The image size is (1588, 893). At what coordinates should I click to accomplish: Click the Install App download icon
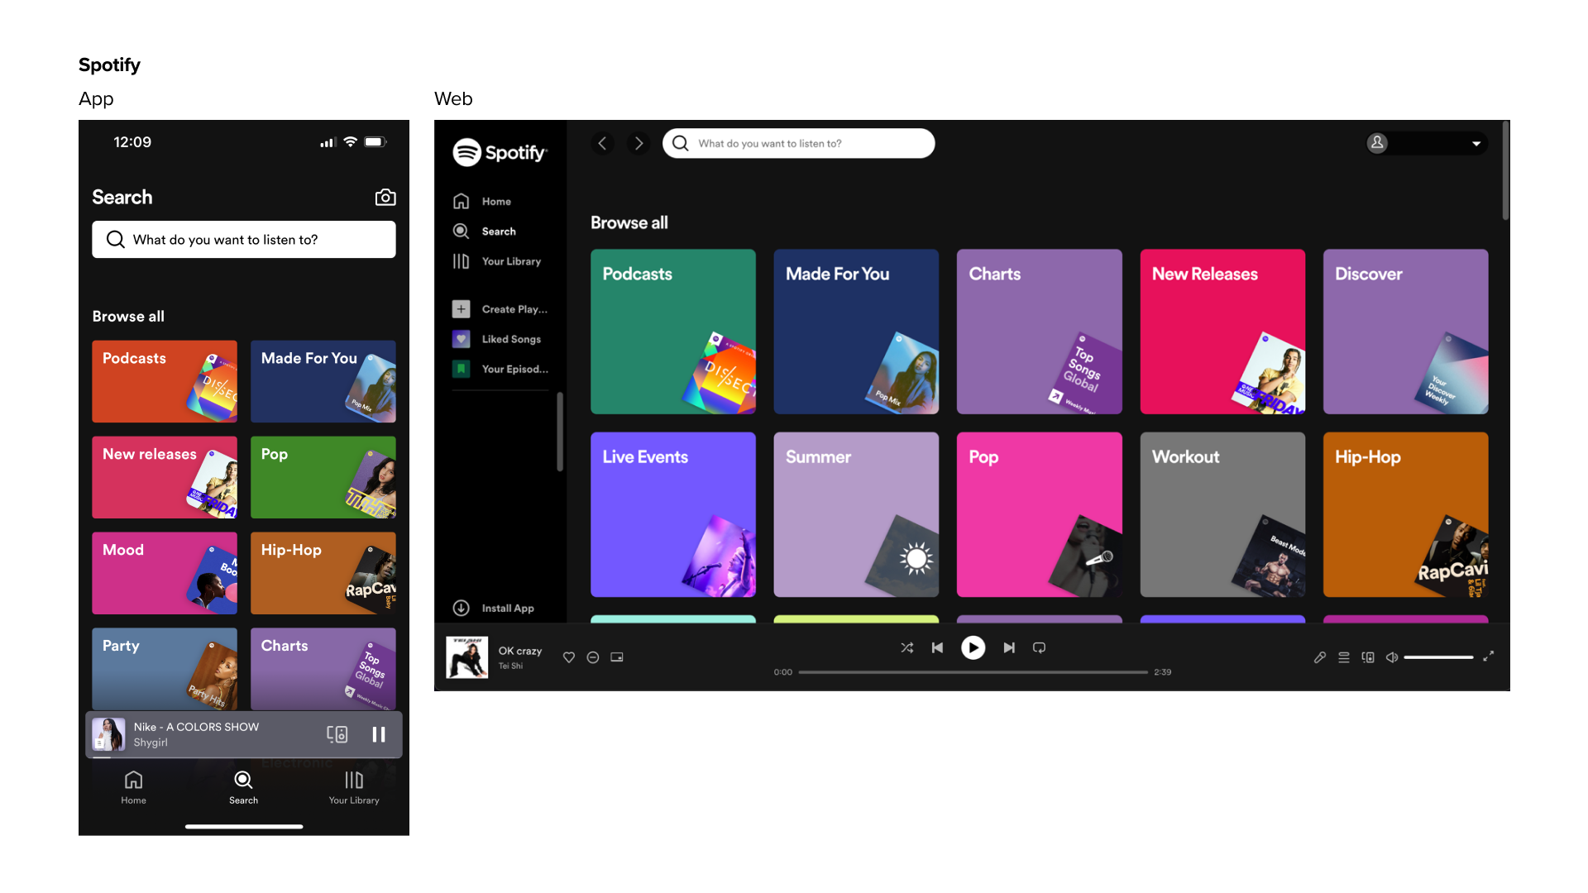[462, 608]
